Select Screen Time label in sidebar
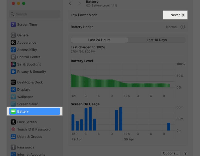This screenshot has width=200, height=156. click(x=27, y=24)
